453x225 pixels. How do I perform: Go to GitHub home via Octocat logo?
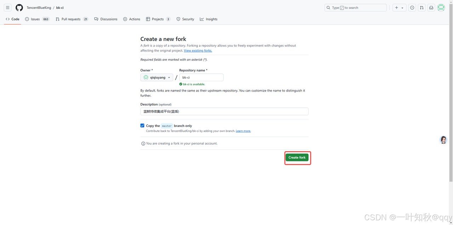19,7
